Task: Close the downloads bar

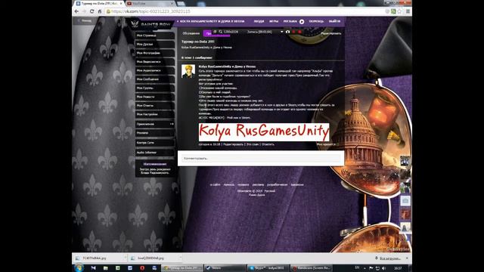Action: (407, 258)
